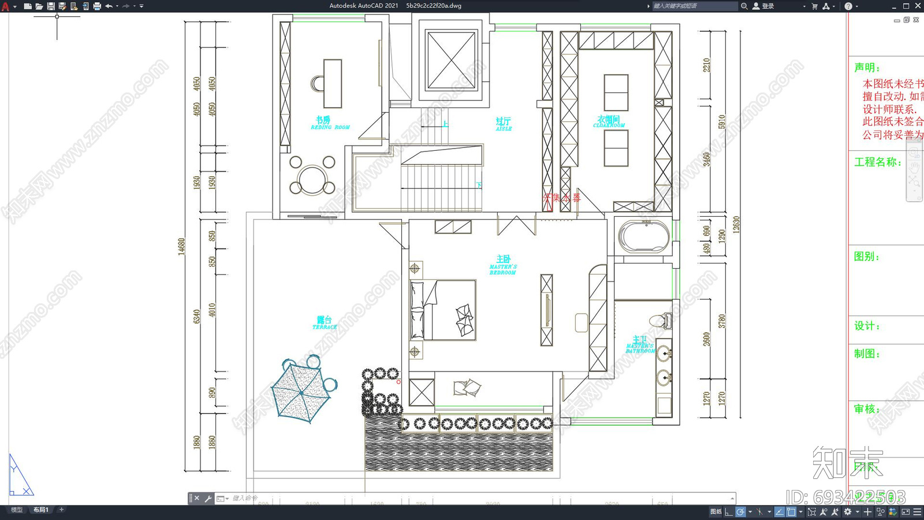924x520 pixels.
Task: Undo the last action
Action: [109, 6]
